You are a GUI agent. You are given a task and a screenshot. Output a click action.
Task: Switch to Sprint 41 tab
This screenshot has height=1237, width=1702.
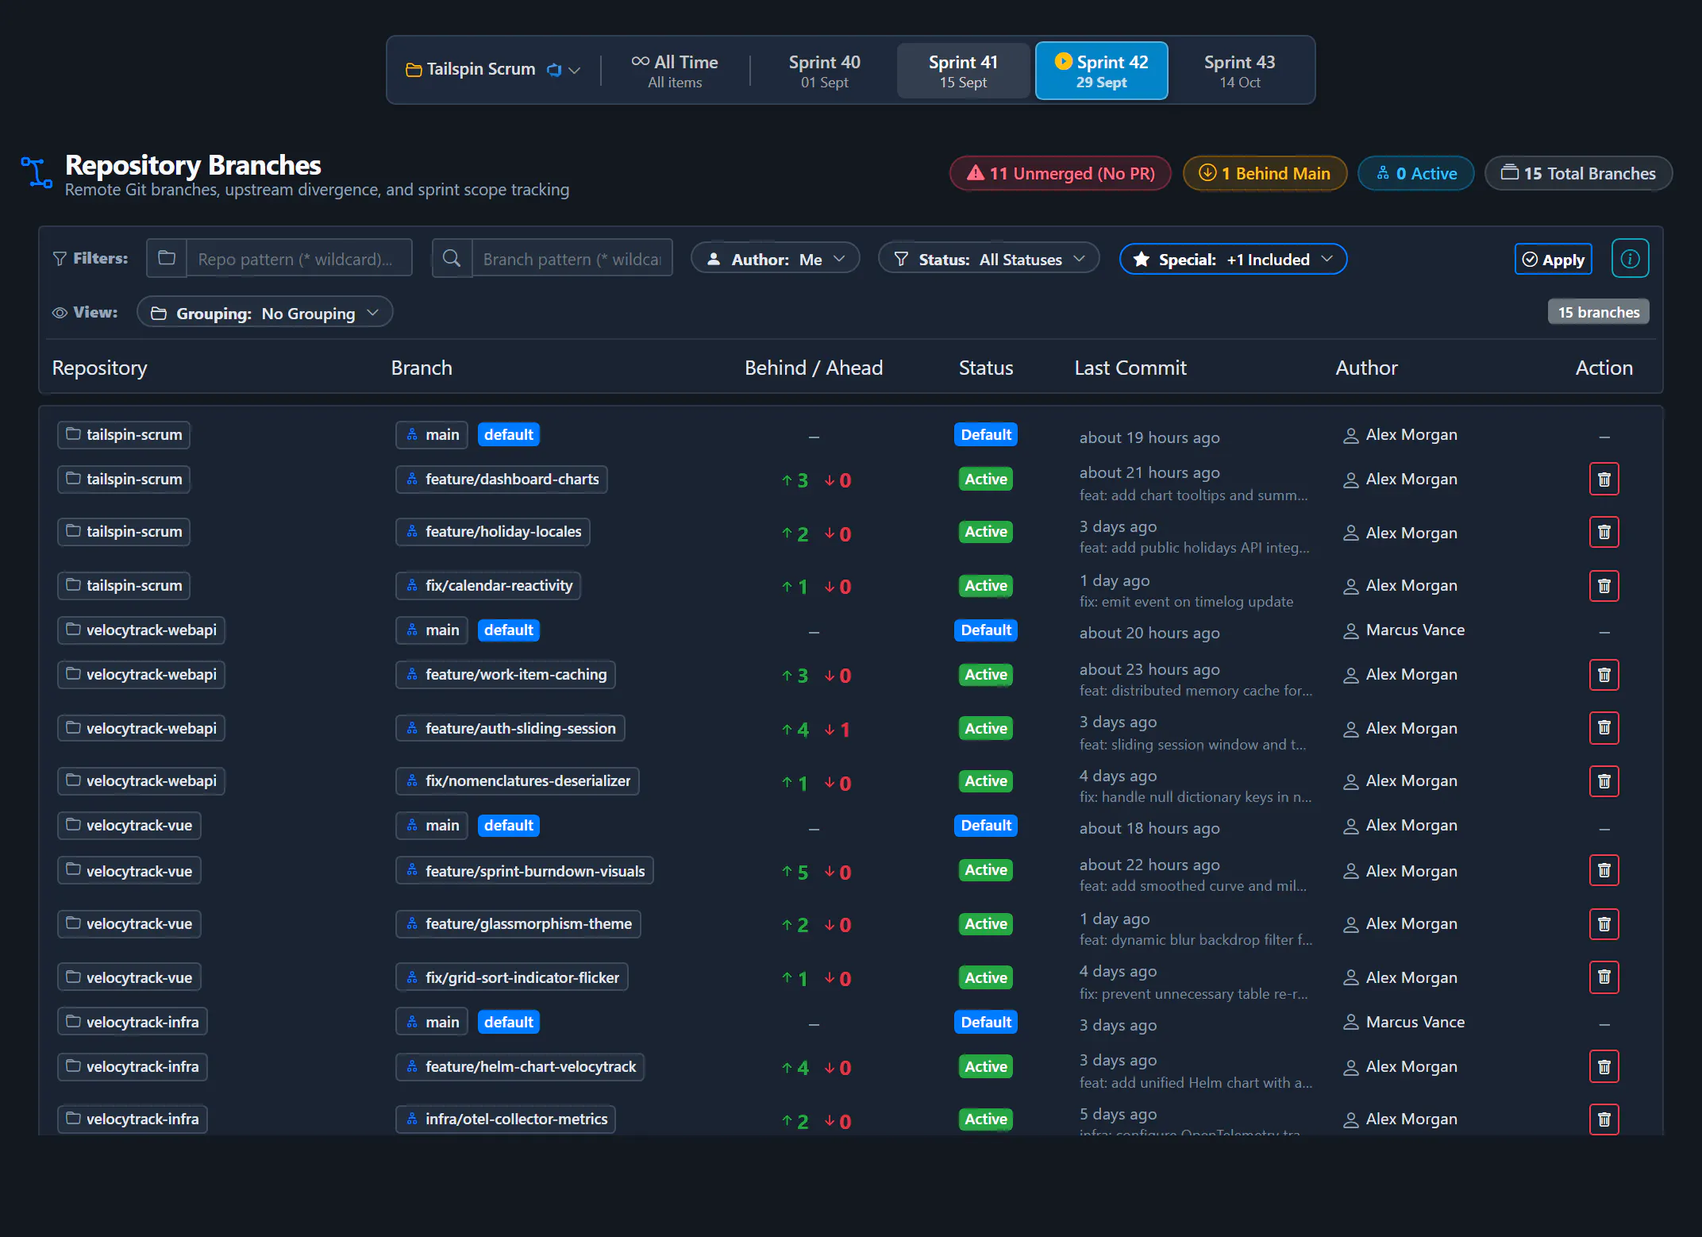(963, 71)
